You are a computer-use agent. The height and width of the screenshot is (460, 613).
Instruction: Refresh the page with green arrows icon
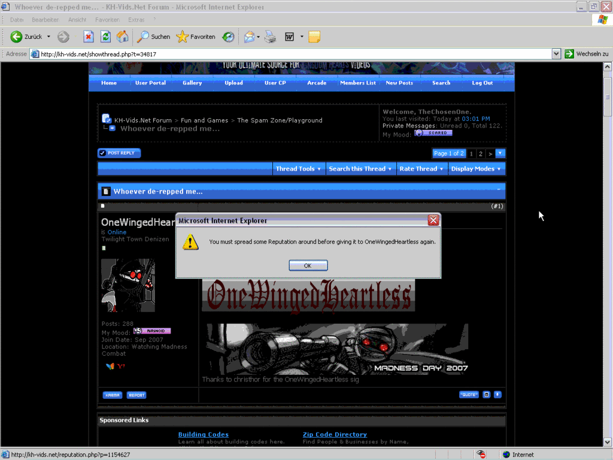coord(105,37)
